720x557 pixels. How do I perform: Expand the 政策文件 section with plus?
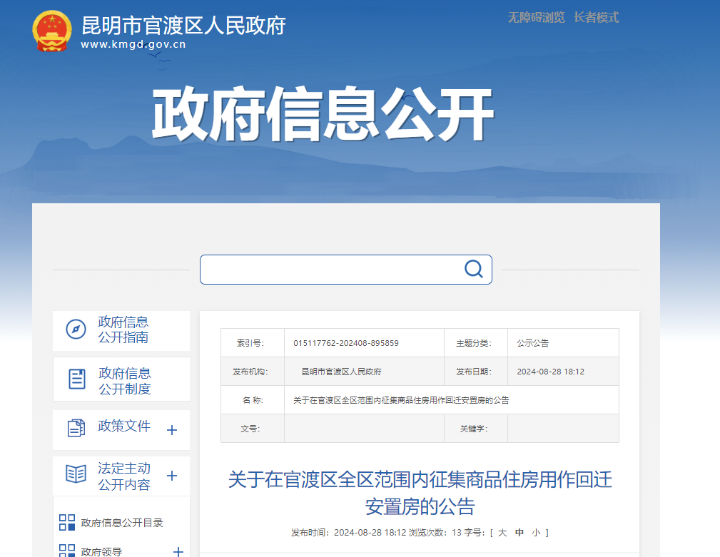click(x=171, y=430)
